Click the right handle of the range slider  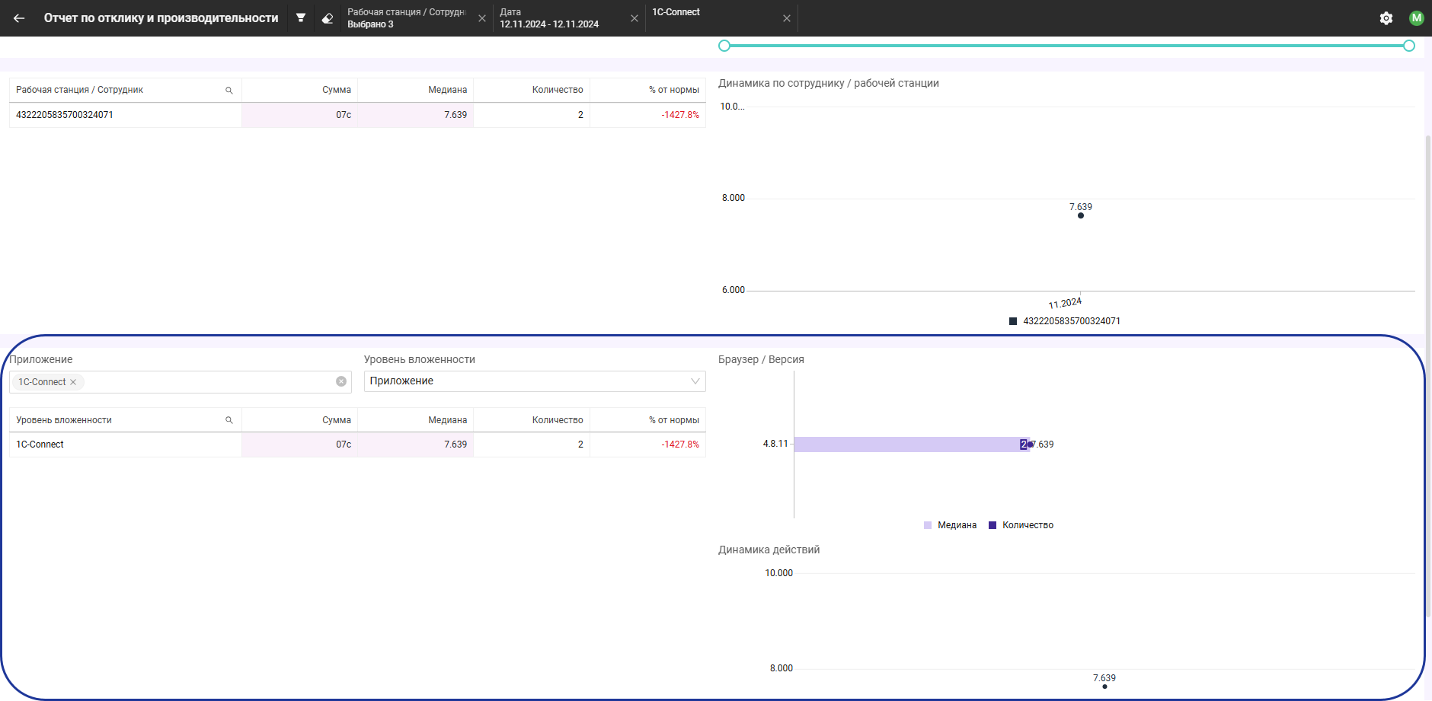[1409, 46]
